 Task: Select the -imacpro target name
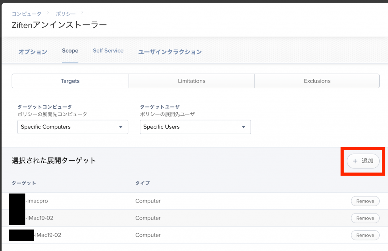[x=37, y=201]
